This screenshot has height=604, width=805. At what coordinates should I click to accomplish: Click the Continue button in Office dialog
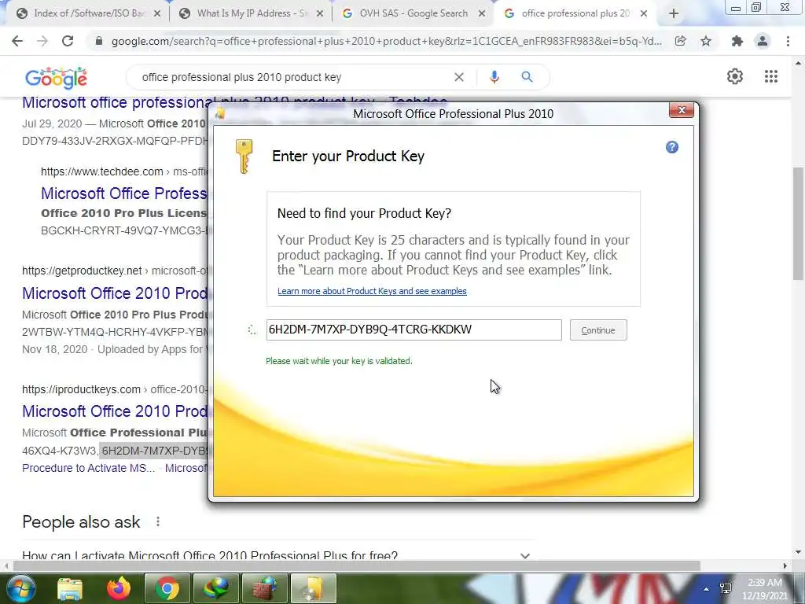coord(598,330)
